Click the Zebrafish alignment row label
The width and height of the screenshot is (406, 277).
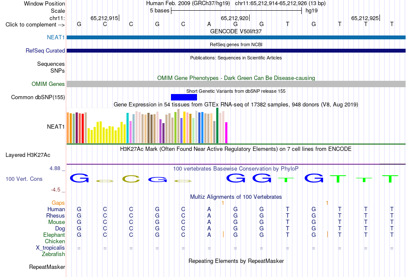click(x=53, y=254)
